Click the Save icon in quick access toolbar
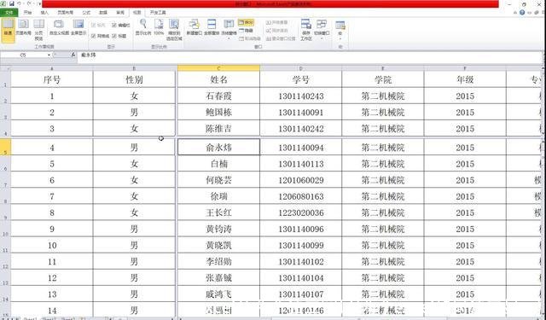The height and width of the screenshot is (320, 546). point(11,3)
